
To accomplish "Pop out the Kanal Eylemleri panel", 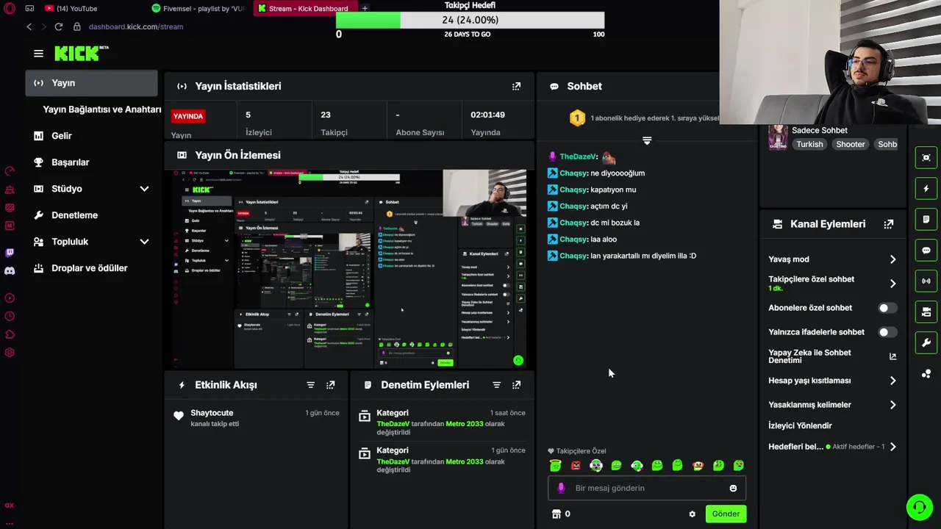I will coord(888,224).
